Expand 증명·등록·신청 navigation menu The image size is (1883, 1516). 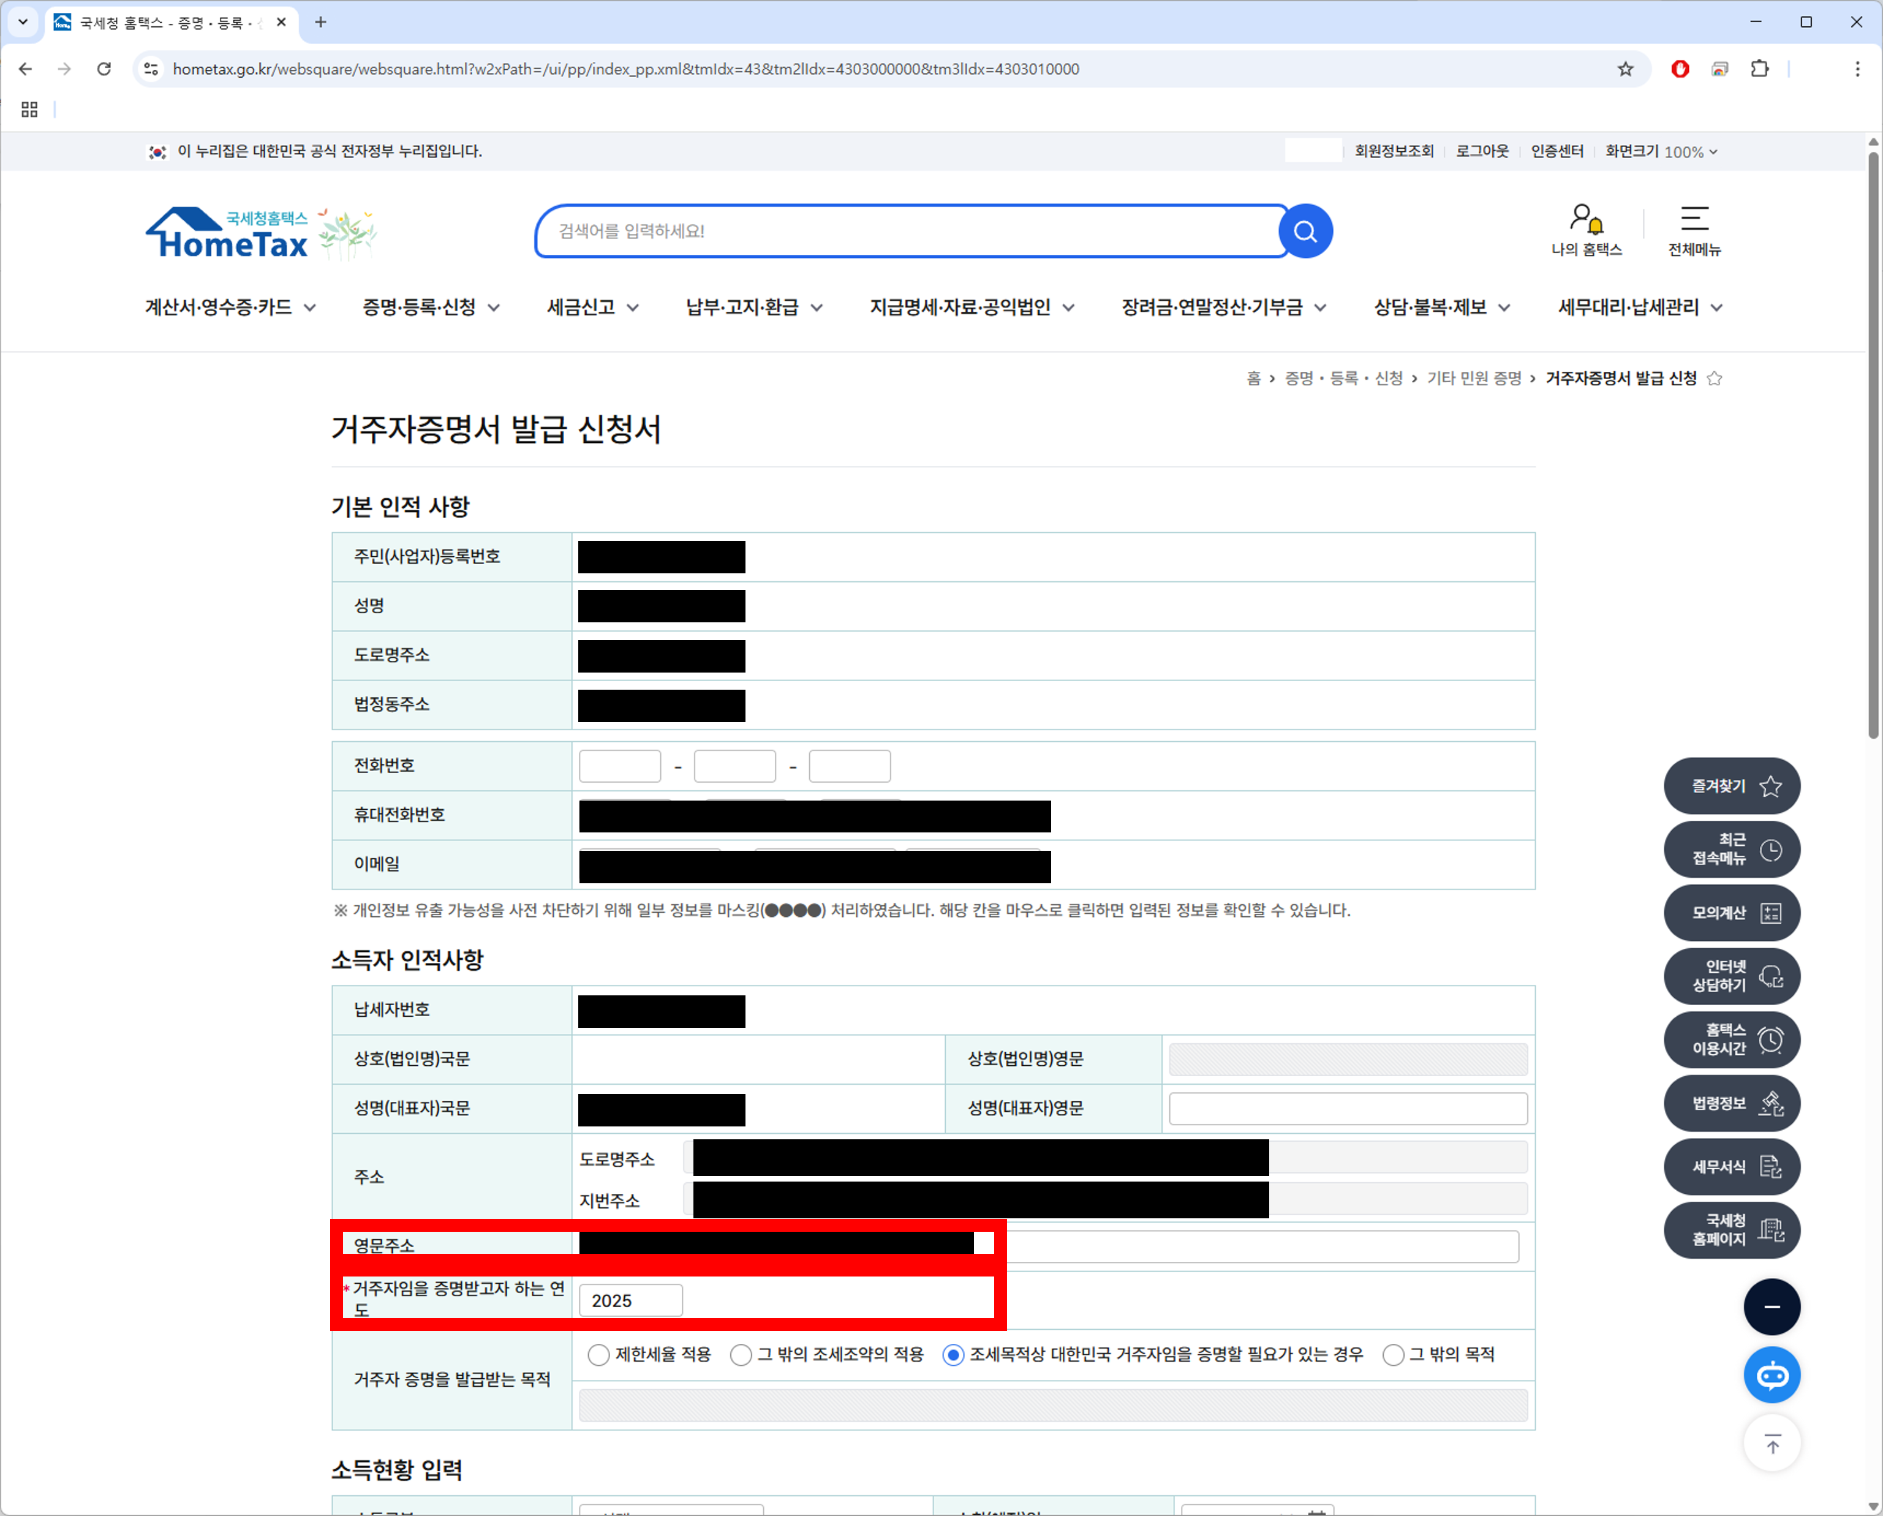click(431, 307)
